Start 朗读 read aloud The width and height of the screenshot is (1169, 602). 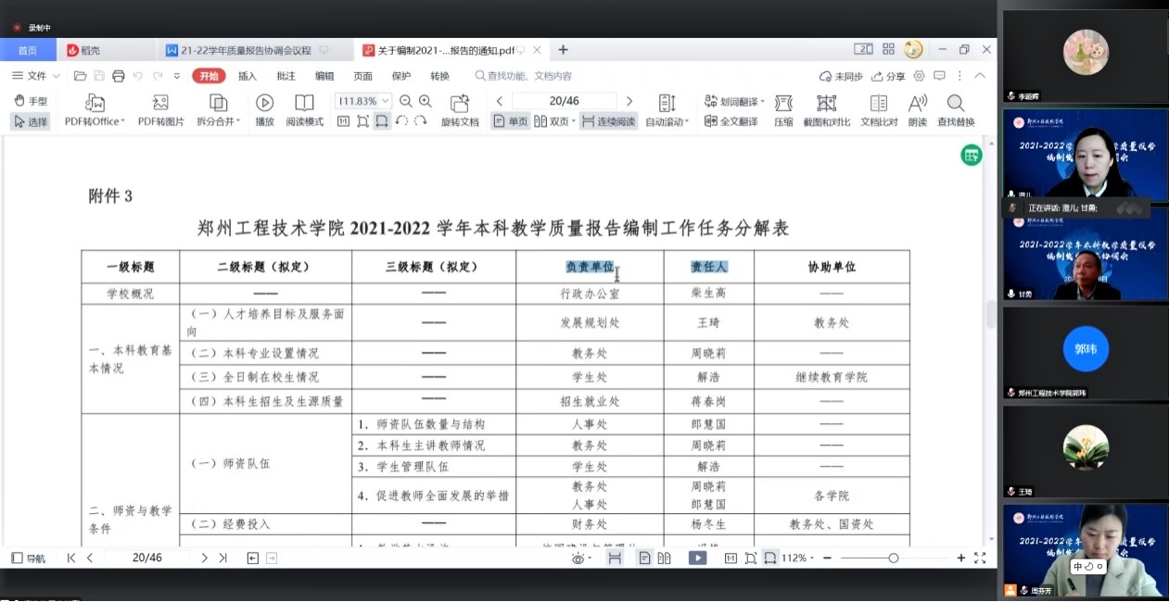pos(918,110)
